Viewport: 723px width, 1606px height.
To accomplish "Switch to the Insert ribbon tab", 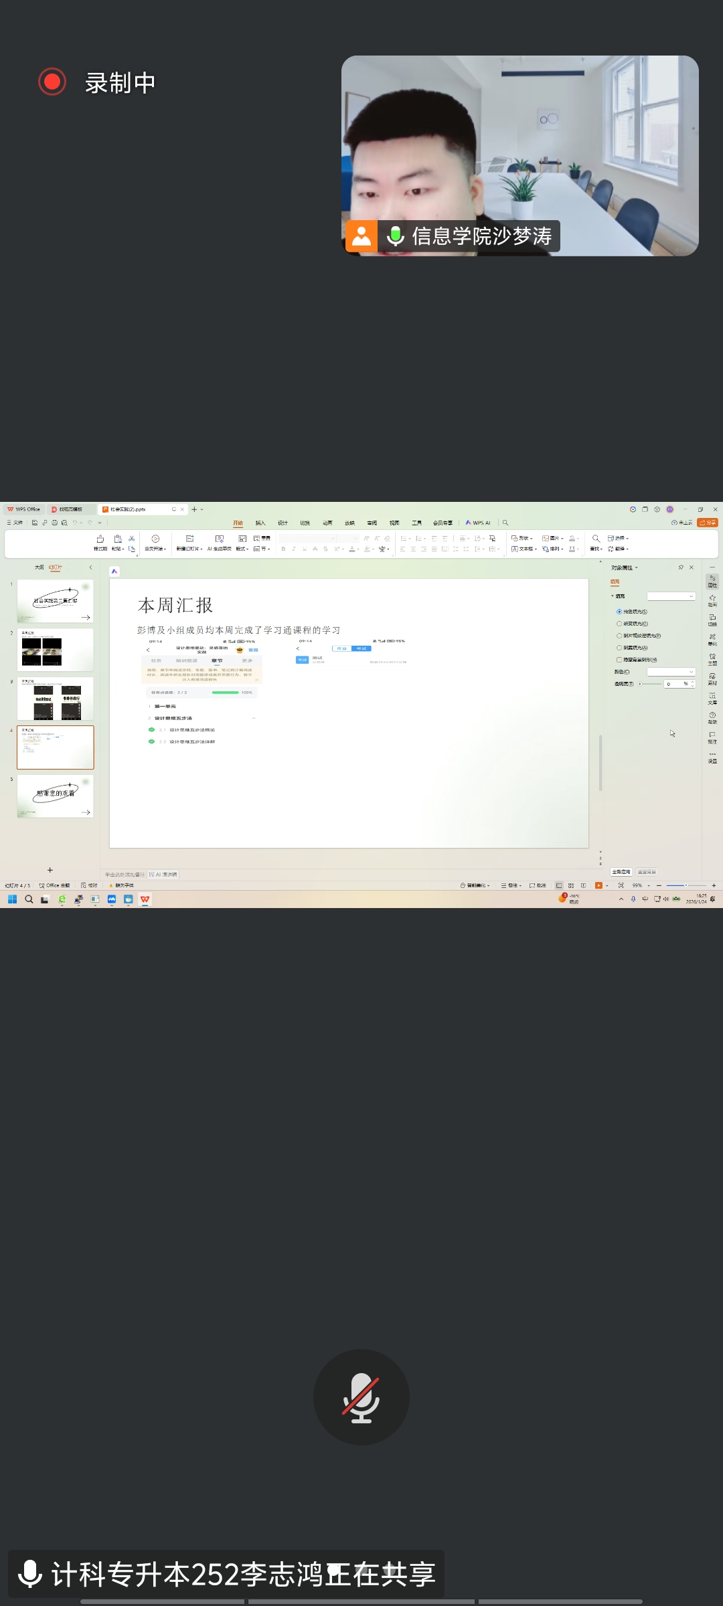I will 260,523.
